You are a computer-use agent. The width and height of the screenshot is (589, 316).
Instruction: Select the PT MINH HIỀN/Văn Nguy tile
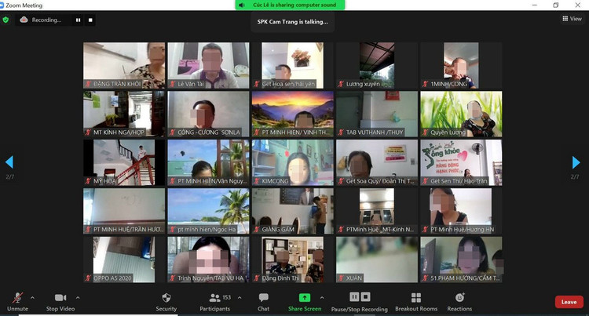208,162
